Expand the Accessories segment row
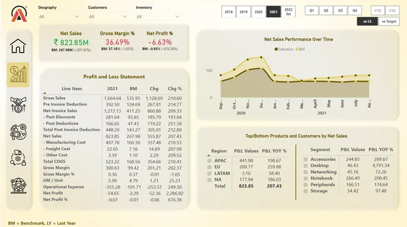The height and width of the screenshot is (227, 407). click(306, 159)
